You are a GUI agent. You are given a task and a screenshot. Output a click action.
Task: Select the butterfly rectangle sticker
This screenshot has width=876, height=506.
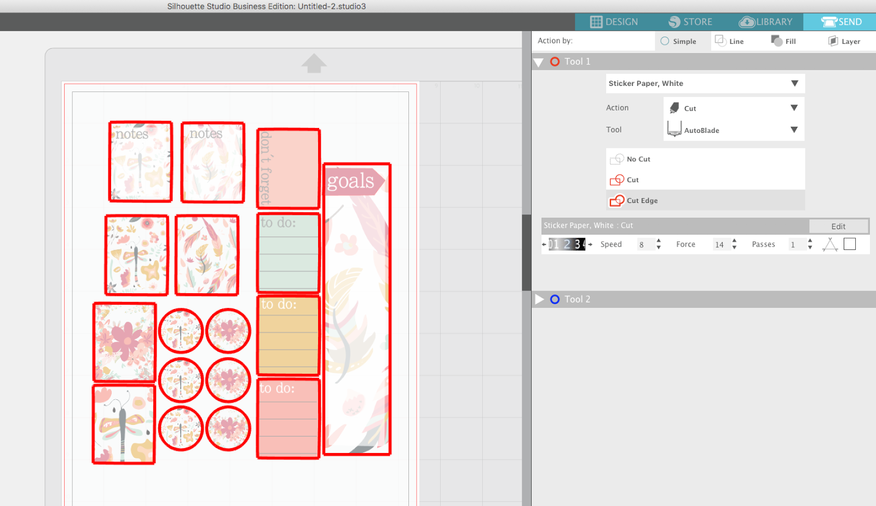point(124,424)
